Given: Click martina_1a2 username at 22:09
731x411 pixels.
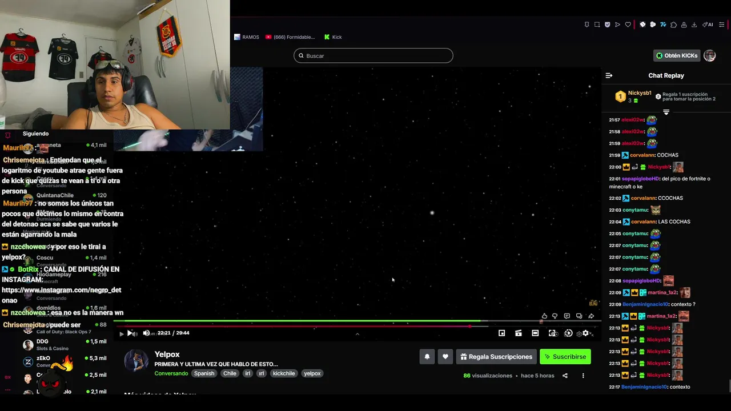Looking at the screenshot, I should [x=662, y=292].
